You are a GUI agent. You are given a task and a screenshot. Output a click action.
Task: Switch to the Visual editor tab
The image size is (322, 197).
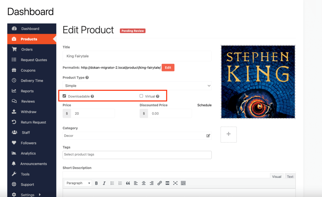point(277,177)
